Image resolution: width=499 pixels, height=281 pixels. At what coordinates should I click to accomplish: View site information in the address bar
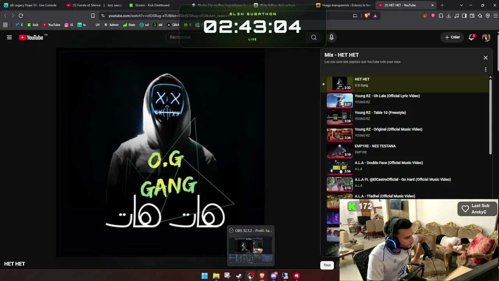pyautogui.click(x=103, y=16)
